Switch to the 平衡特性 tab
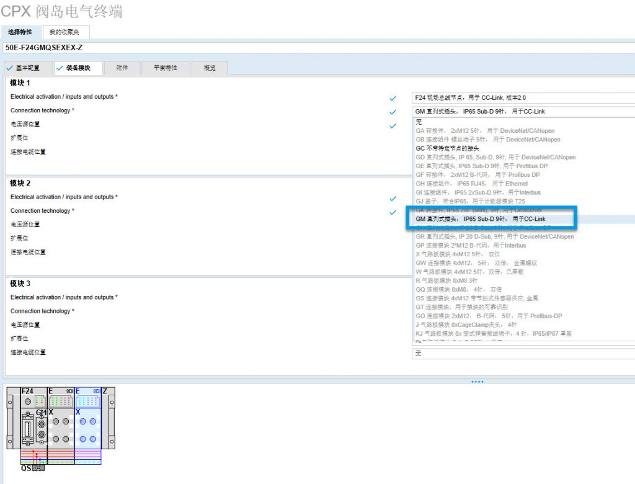 [x=166, y=68]
